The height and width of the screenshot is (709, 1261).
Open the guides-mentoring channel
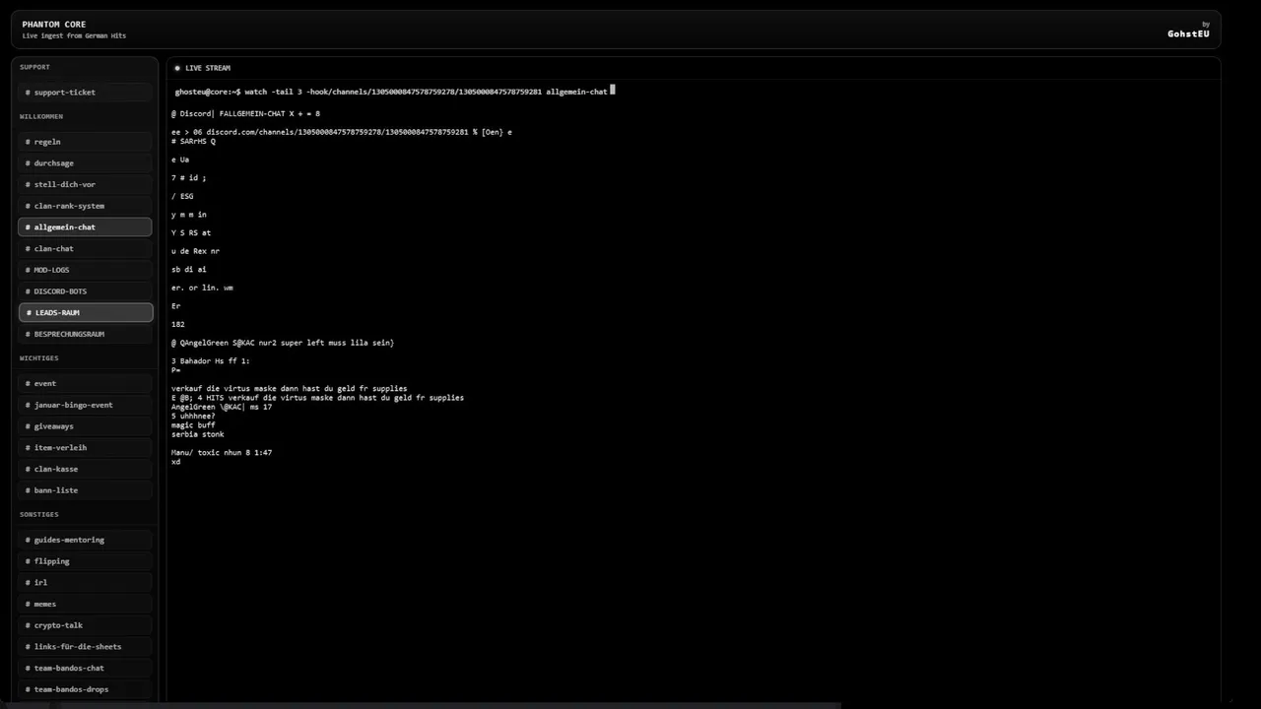(86, 540)
